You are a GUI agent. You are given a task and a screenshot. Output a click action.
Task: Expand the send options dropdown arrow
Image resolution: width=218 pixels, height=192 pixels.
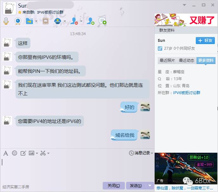coord(150,186)
